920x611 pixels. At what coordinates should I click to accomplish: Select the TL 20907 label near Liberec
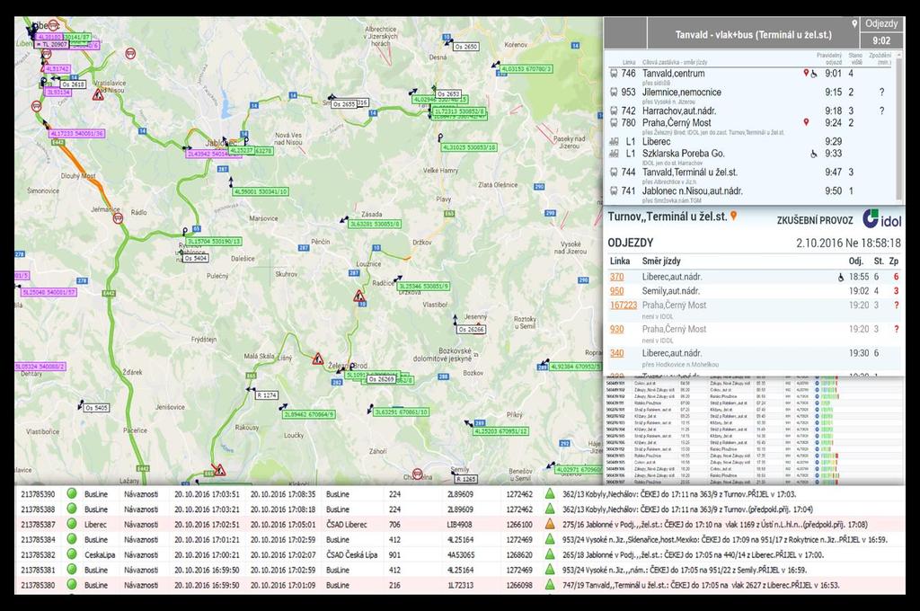point(51,45)
